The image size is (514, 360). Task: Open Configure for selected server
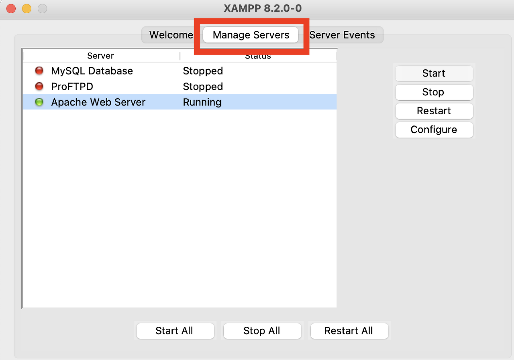click(x=434, y=130)
